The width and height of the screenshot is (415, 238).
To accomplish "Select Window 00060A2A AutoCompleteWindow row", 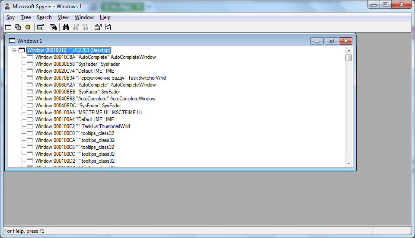I will pos(96,84).
